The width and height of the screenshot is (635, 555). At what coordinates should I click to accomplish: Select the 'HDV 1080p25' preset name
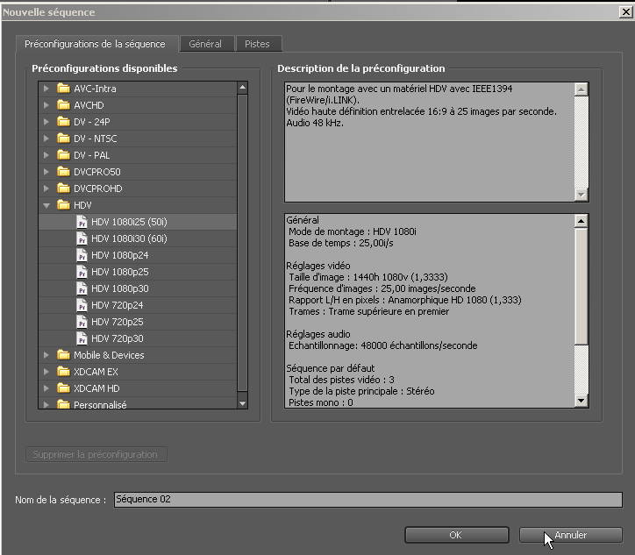(120, 272)
